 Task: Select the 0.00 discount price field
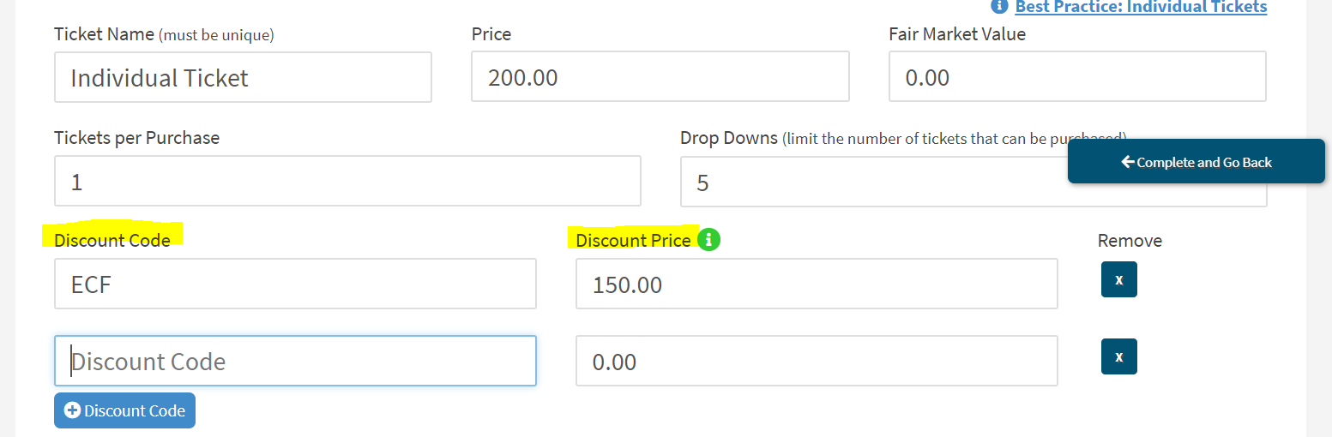[816, 361]
